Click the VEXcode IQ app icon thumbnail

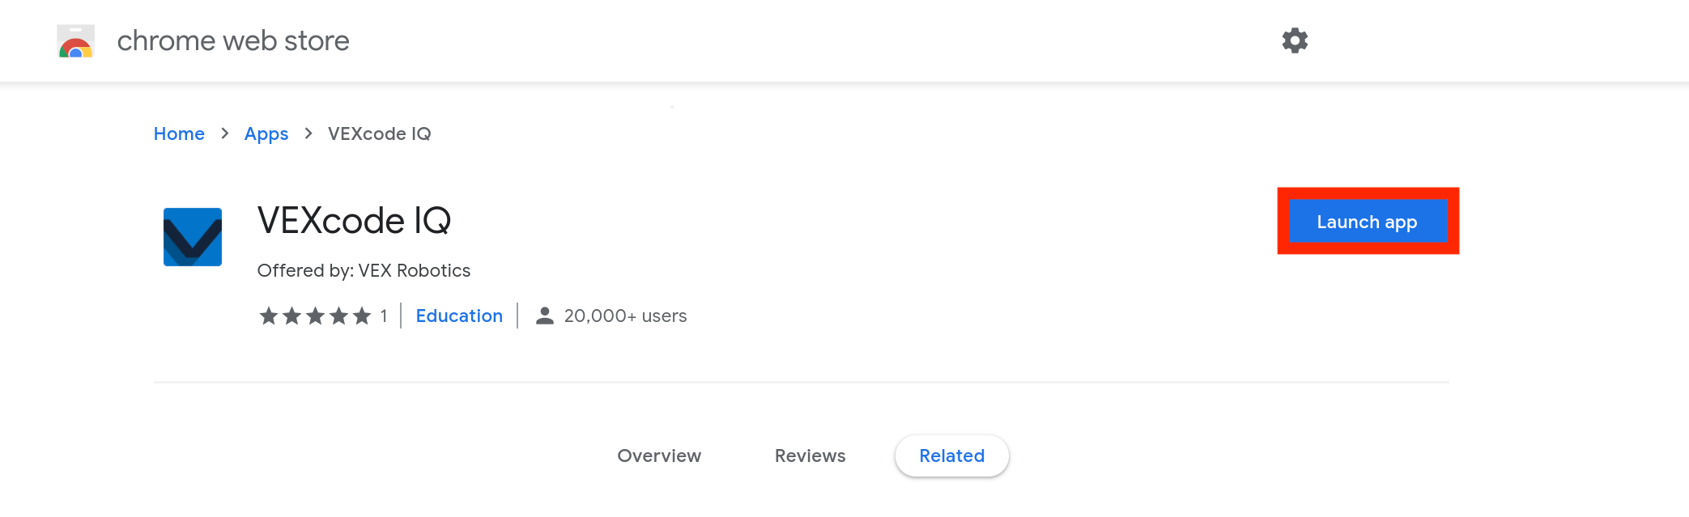click(x=193, y=236)
